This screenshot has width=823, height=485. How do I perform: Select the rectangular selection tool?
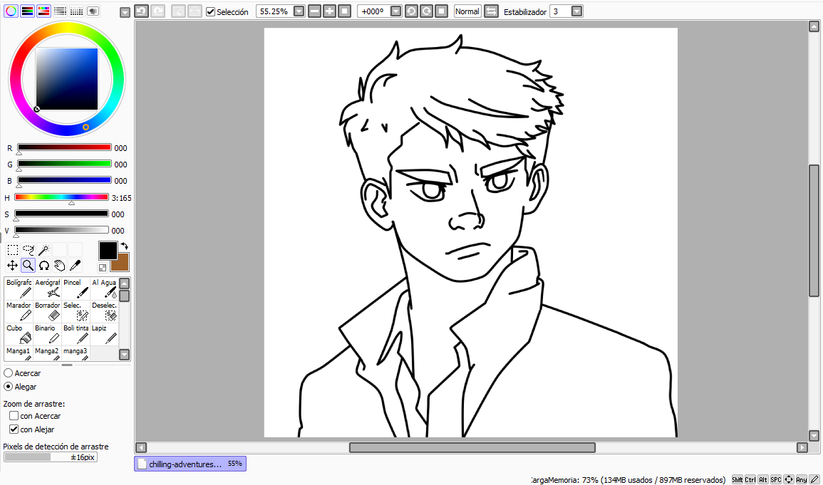[x=13, y=250]
